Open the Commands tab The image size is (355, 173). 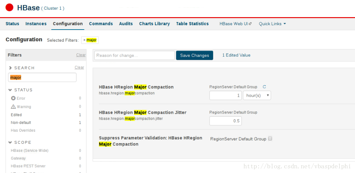click(x=101, y=24)
